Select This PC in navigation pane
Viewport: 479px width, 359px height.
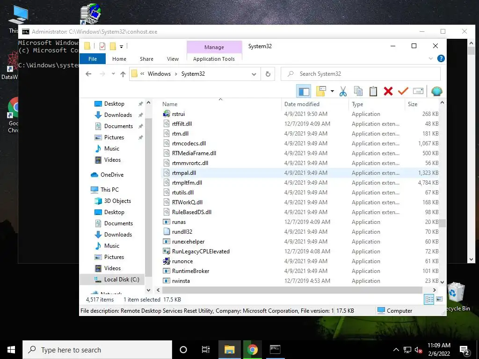click(109, 190)
